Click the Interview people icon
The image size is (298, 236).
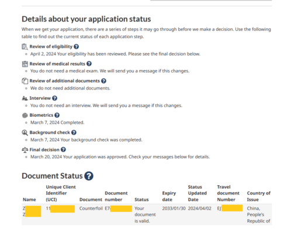coord(25,98)
